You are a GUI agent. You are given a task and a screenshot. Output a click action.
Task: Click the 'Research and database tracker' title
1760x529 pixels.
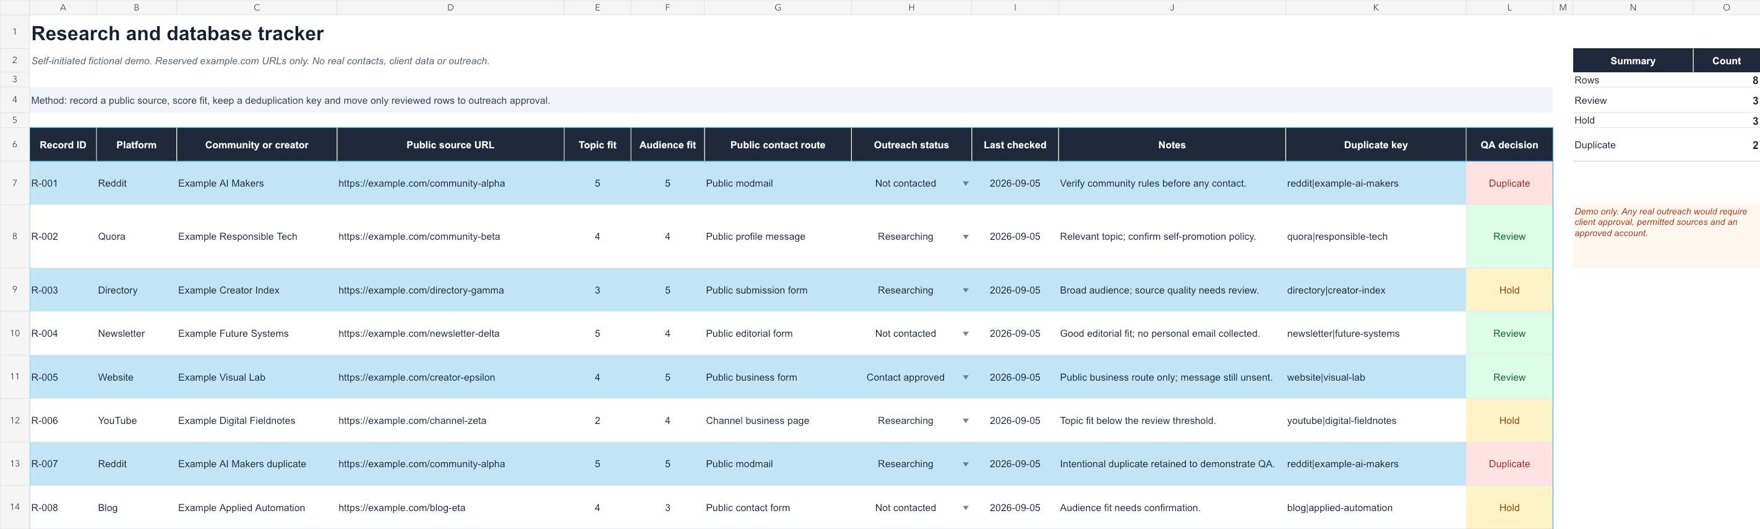[178, 33]
